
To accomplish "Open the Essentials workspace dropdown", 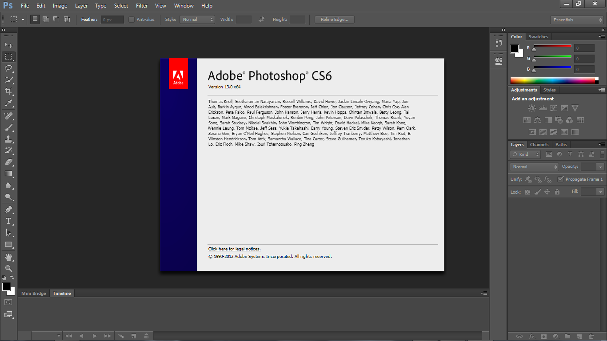I will pos(576,20).
